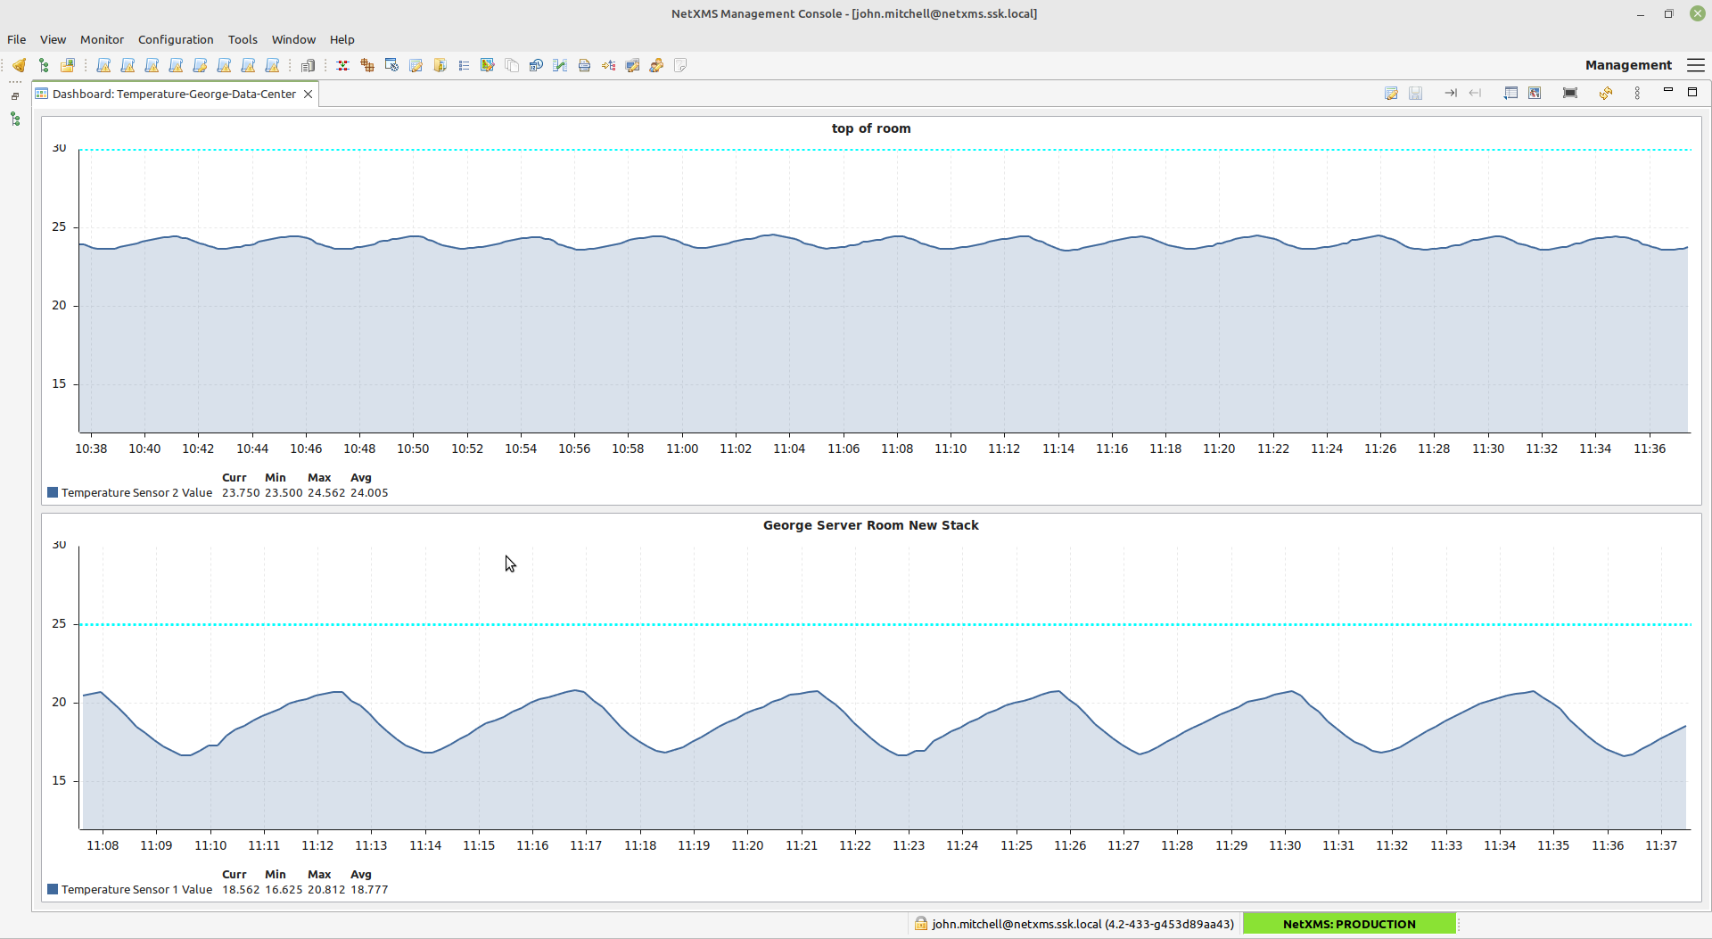Click the edit dashboard pencil icon
This screenshot has width=1712, height=939.
(1392, 93)
